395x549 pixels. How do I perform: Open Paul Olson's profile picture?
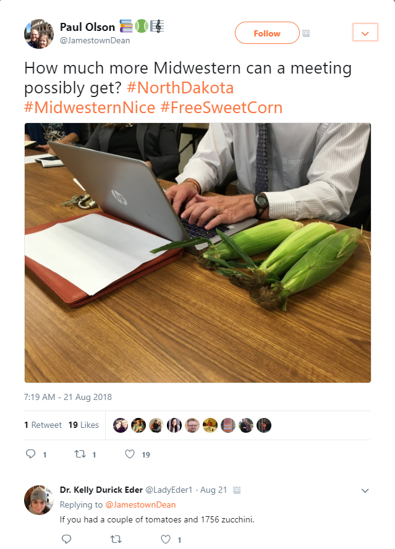(39, 34)
